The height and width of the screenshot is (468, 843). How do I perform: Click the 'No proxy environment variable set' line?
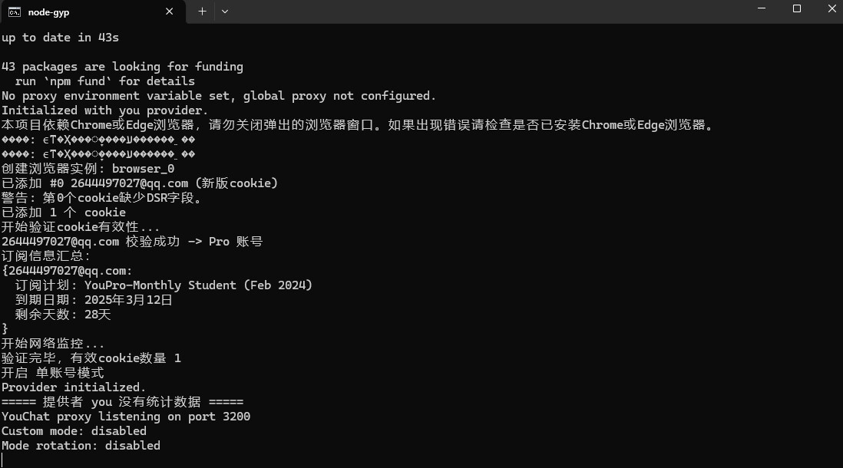[x=218, y=96]
